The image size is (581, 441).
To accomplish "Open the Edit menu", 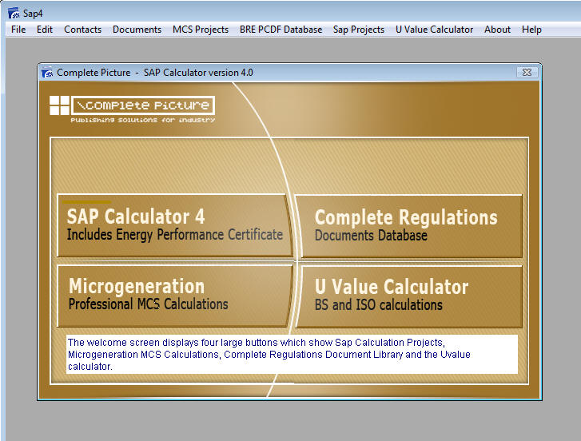I will tap(45, 30).
